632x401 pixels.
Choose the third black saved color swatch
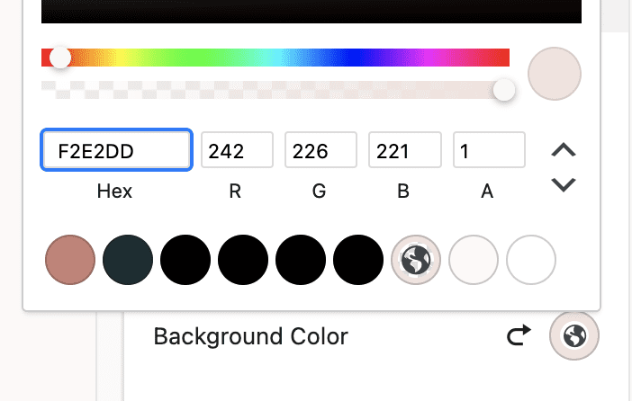coord(301,260)
